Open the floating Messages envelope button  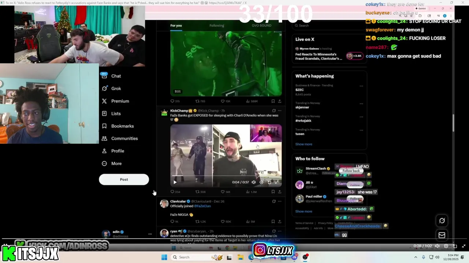(442, 235)
